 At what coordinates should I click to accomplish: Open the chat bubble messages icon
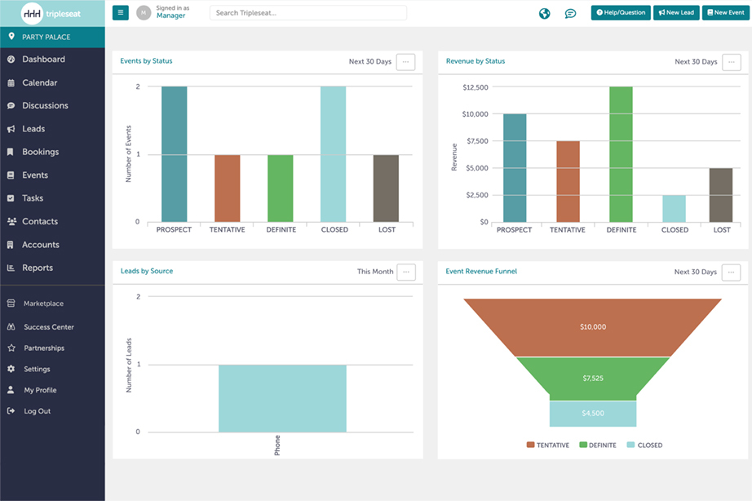(x=570, y=13)
